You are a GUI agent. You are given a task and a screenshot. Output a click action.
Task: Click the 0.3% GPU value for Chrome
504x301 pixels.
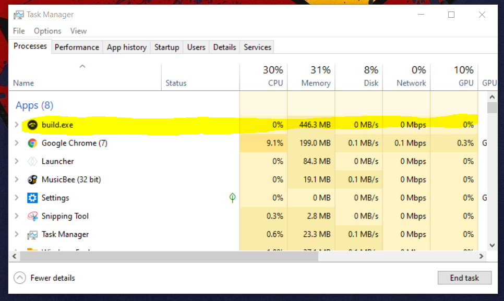(x=465, y=143)
